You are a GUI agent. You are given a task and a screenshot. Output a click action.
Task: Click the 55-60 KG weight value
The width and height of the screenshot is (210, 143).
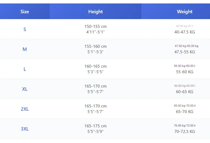pyautogui.click(x=184, y=72)
